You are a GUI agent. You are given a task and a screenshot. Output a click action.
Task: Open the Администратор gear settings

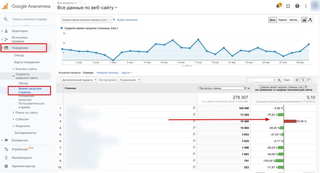coord(6,166)
